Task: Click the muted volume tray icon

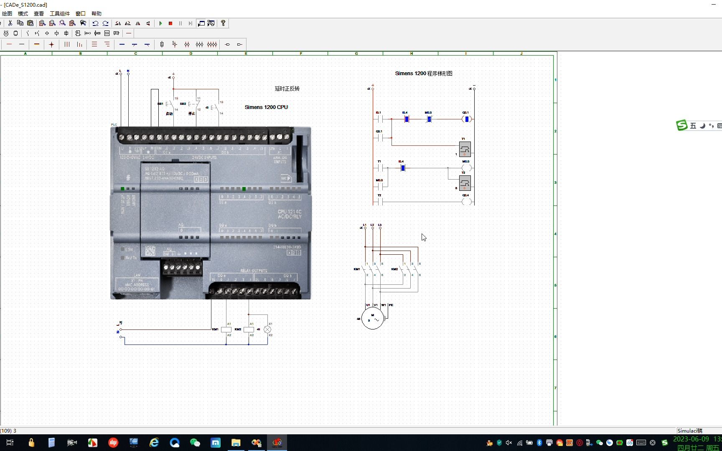Action: [509, 443]
